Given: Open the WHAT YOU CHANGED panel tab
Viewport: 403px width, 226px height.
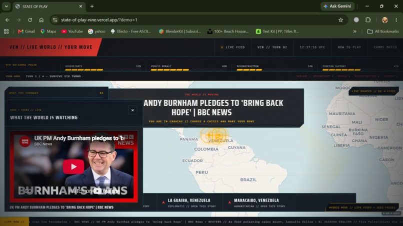Looking at the screenshot, I should pyautogui.click(x=56, y=93).
